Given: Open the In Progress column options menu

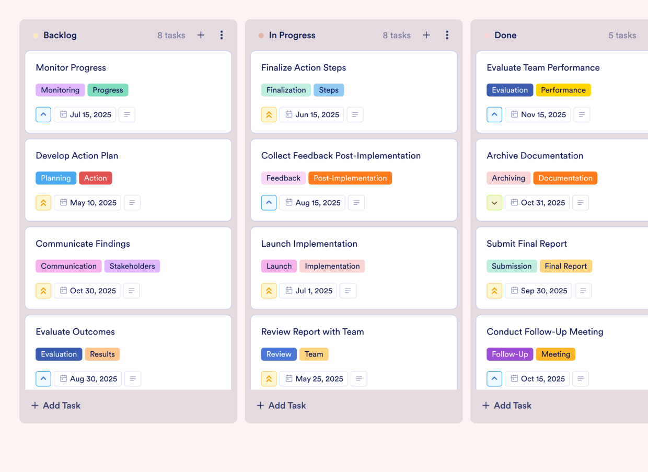Looking at the screenshot, I should click(447, 35).
